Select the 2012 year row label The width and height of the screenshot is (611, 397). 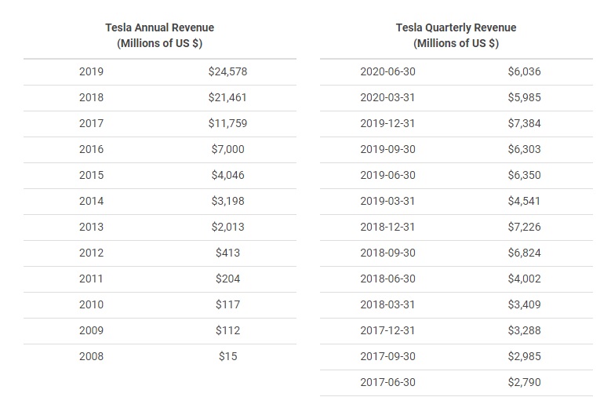(91, 253)
